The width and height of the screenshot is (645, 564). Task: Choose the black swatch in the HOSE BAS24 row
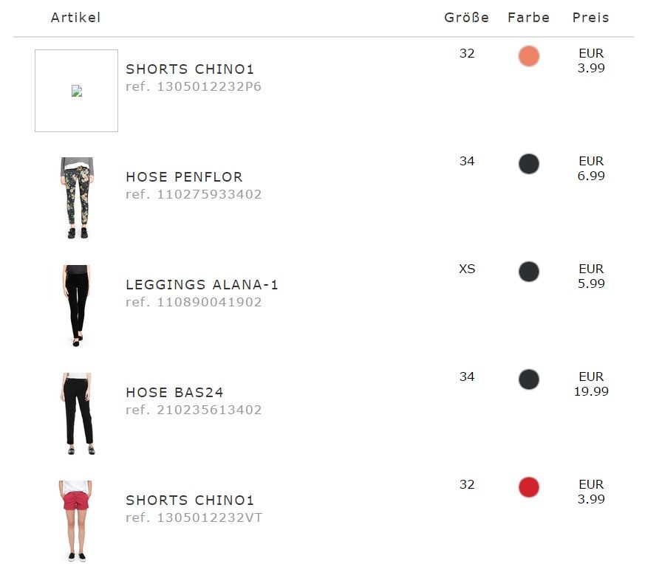pyautogui.click(x=529, y=379)
